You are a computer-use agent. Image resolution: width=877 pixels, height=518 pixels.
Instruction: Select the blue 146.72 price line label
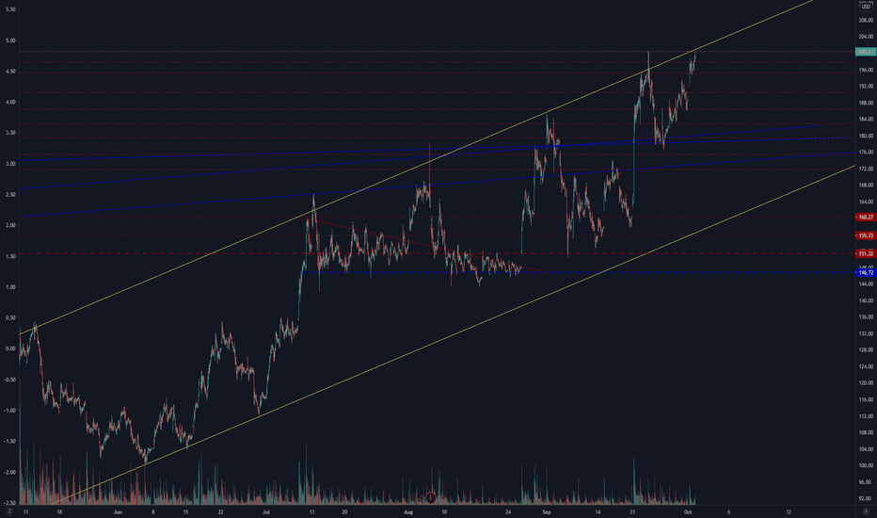point(866,273)
